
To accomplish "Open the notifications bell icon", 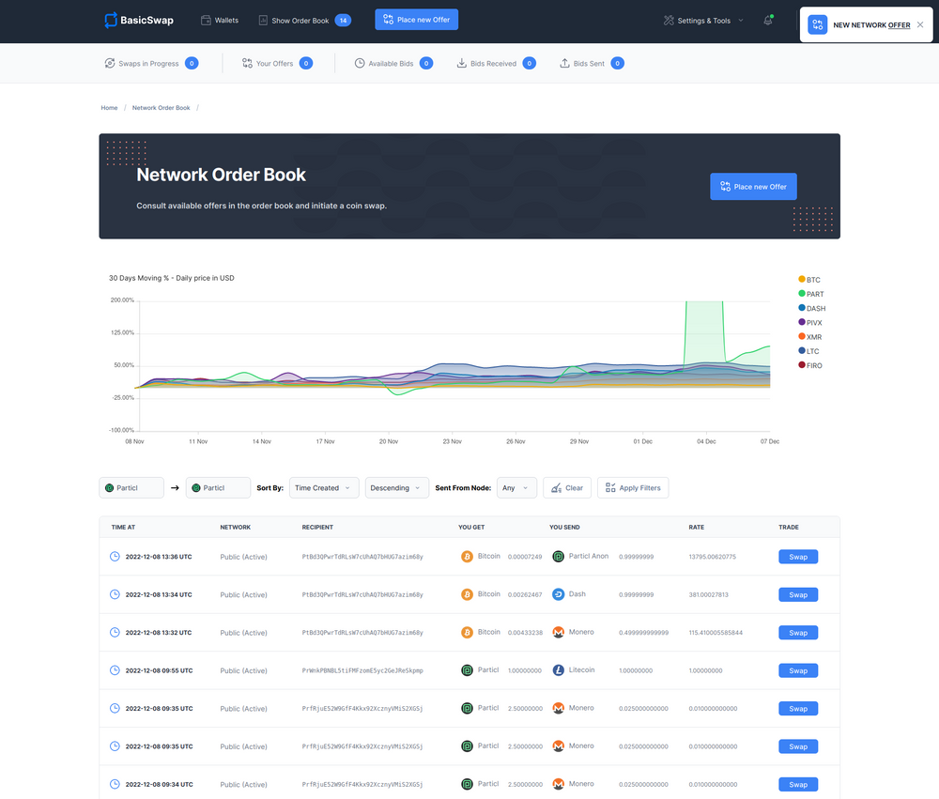I will [x=767, y=21].
